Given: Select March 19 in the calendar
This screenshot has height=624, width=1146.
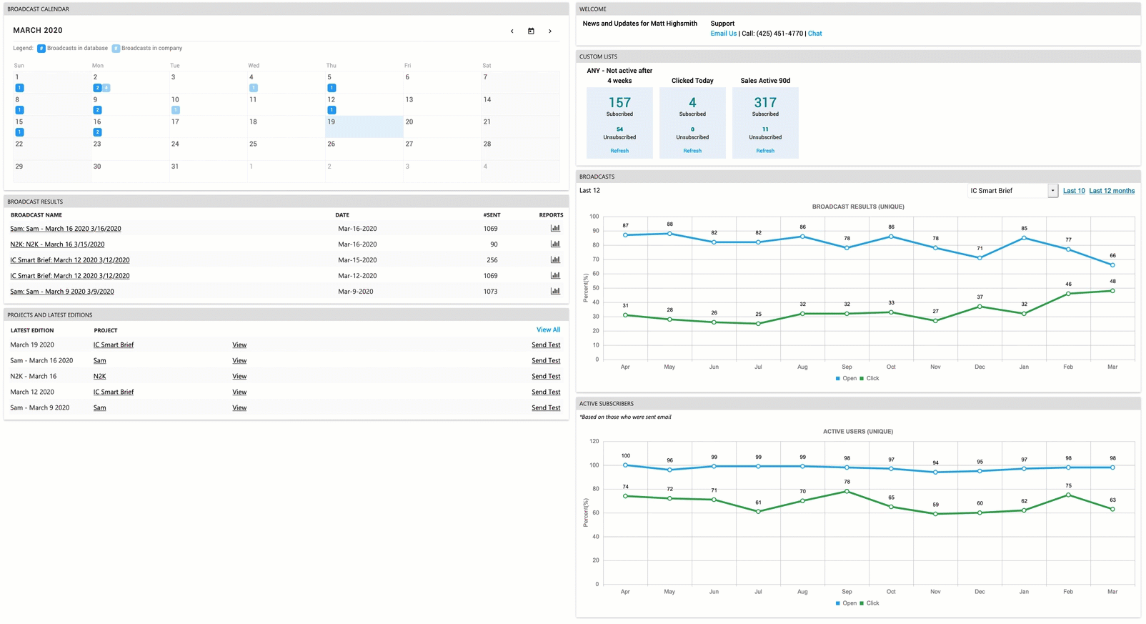Looking at the screenshot, I should [x=364, y=127].
